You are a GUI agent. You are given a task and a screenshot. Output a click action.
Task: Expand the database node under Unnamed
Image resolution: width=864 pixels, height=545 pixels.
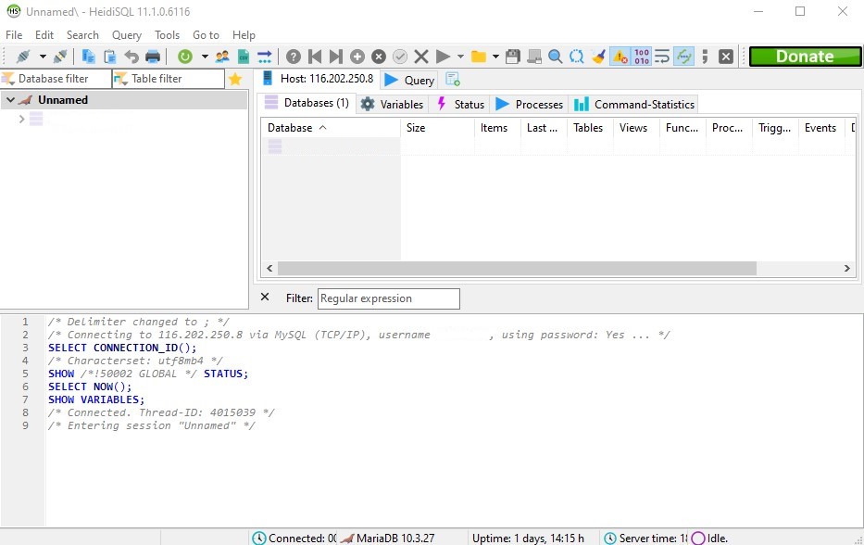(x=21, y=119)
